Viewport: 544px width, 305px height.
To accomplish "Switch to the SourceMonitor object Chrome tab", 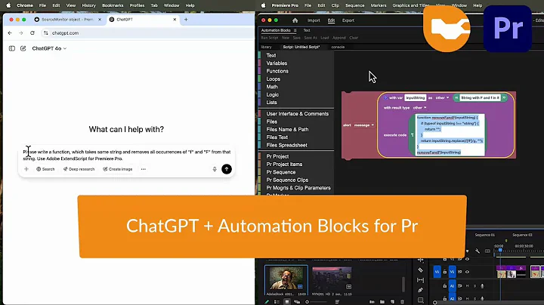I will click(68, 20).
